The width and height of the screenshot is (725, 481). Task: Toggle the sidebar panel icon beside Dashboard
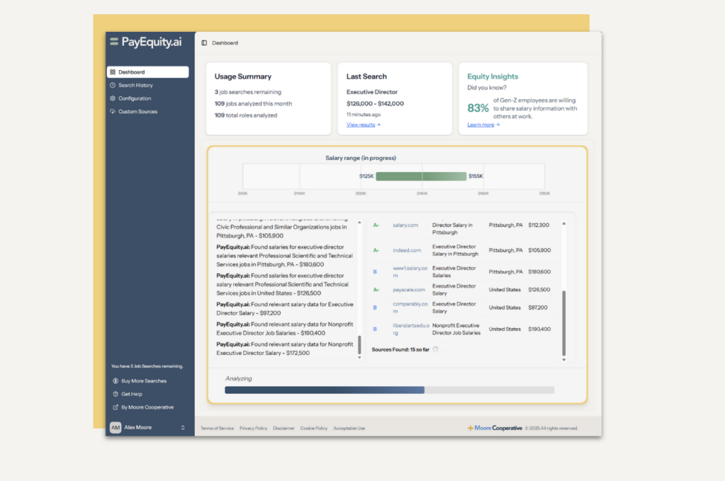[205, 43]
